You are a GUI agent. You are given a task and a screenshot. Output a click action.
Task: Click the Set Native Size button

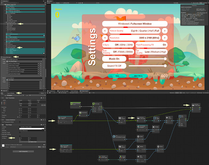tap(32, 142)
